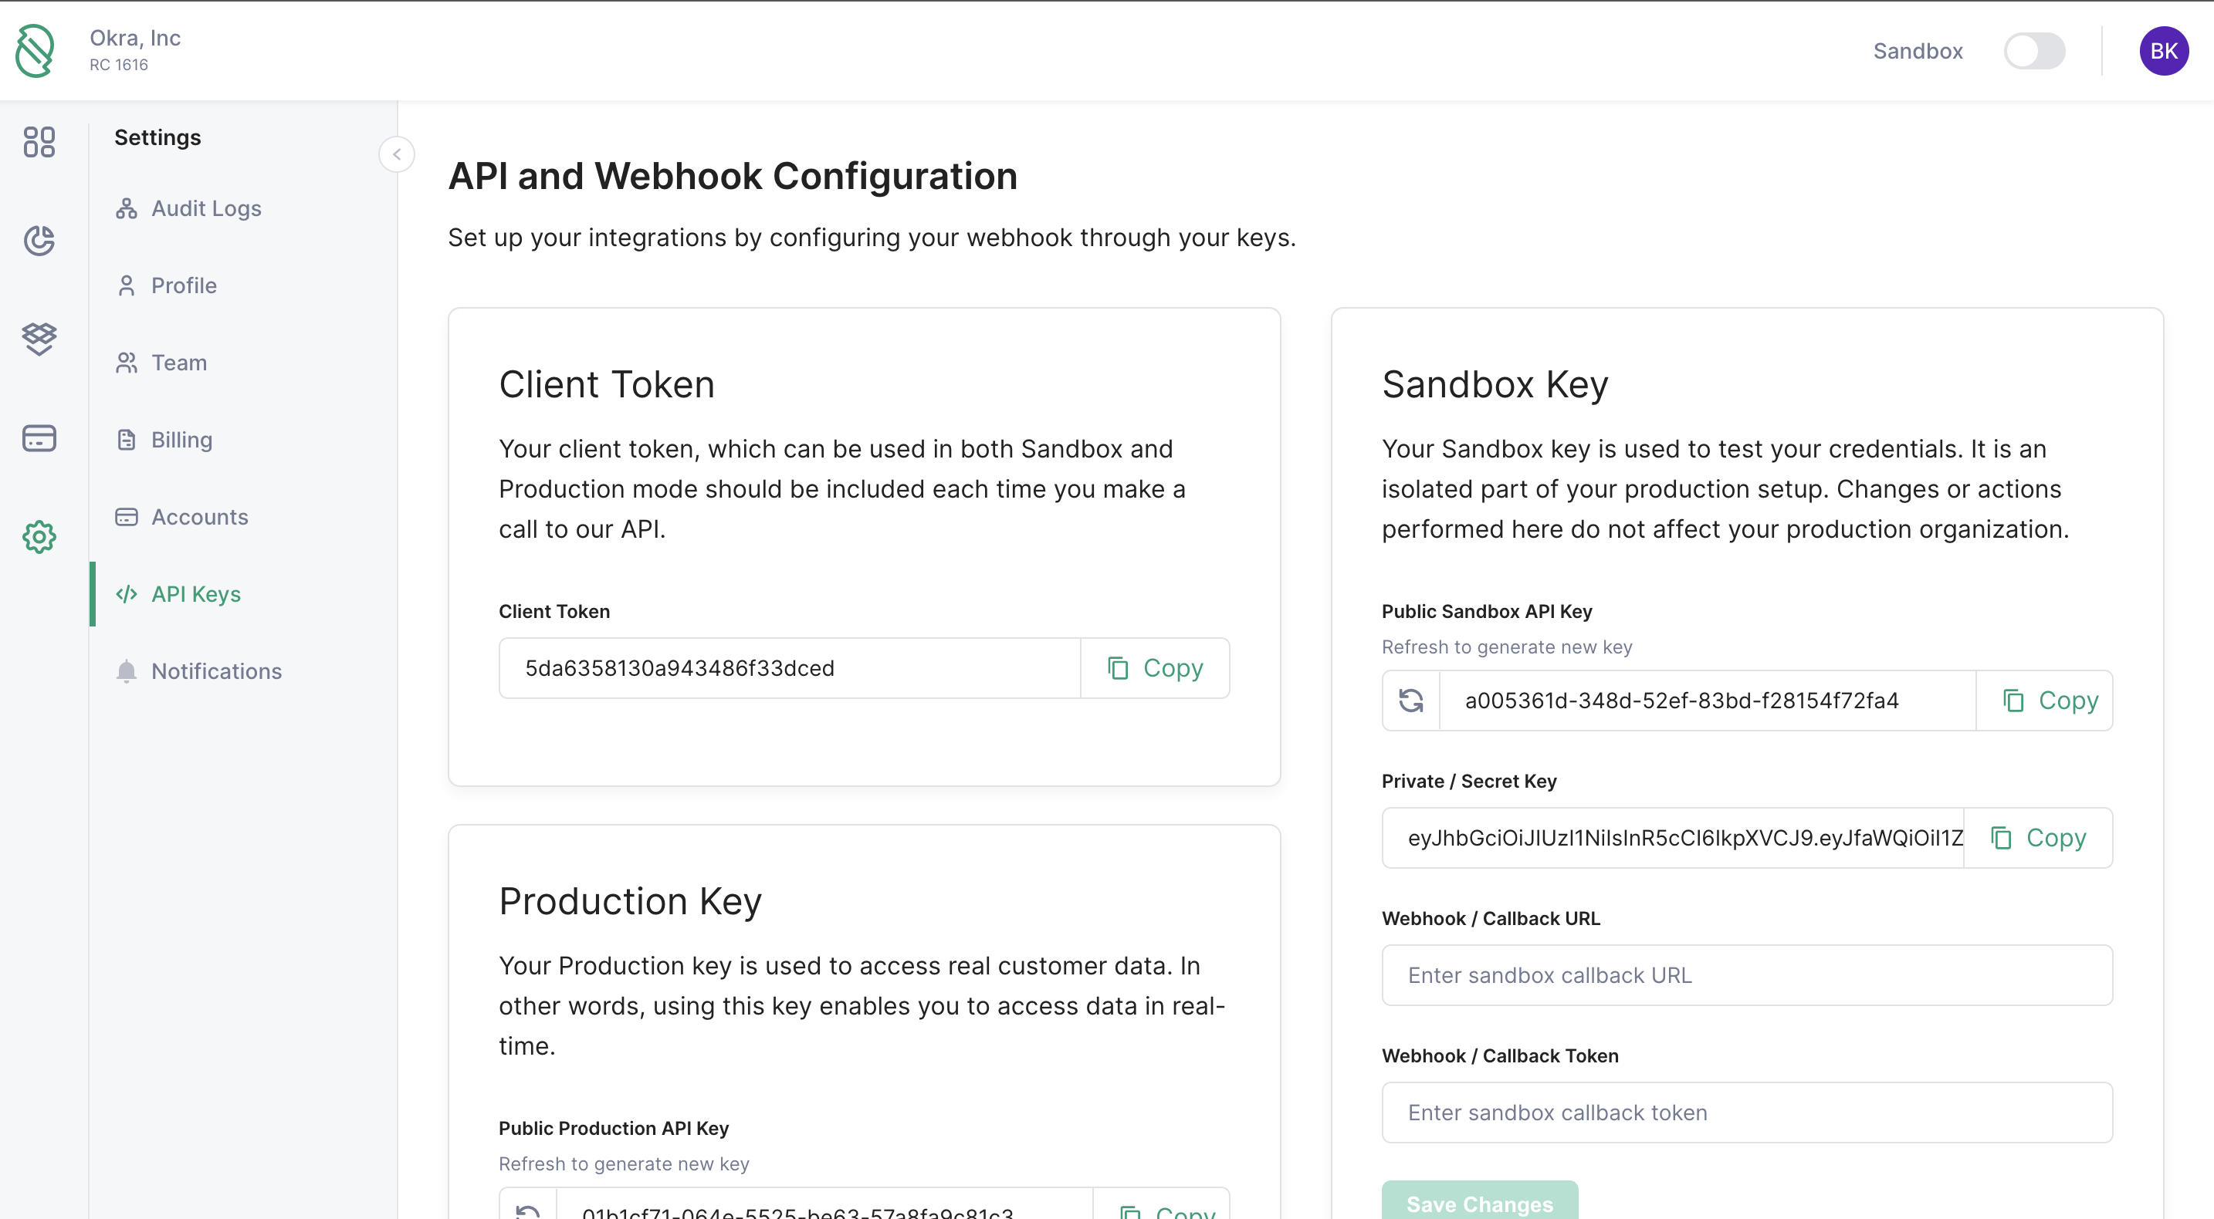Click the green settings gear icon
This screenshot has width=2214, height=1219.
click(39, 537)
